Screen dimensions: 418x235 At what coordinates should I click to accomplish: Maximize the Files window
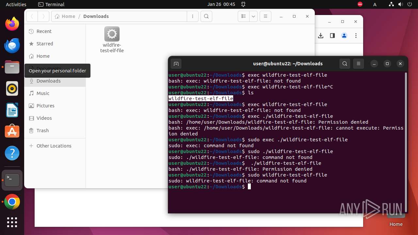point(294,16)
